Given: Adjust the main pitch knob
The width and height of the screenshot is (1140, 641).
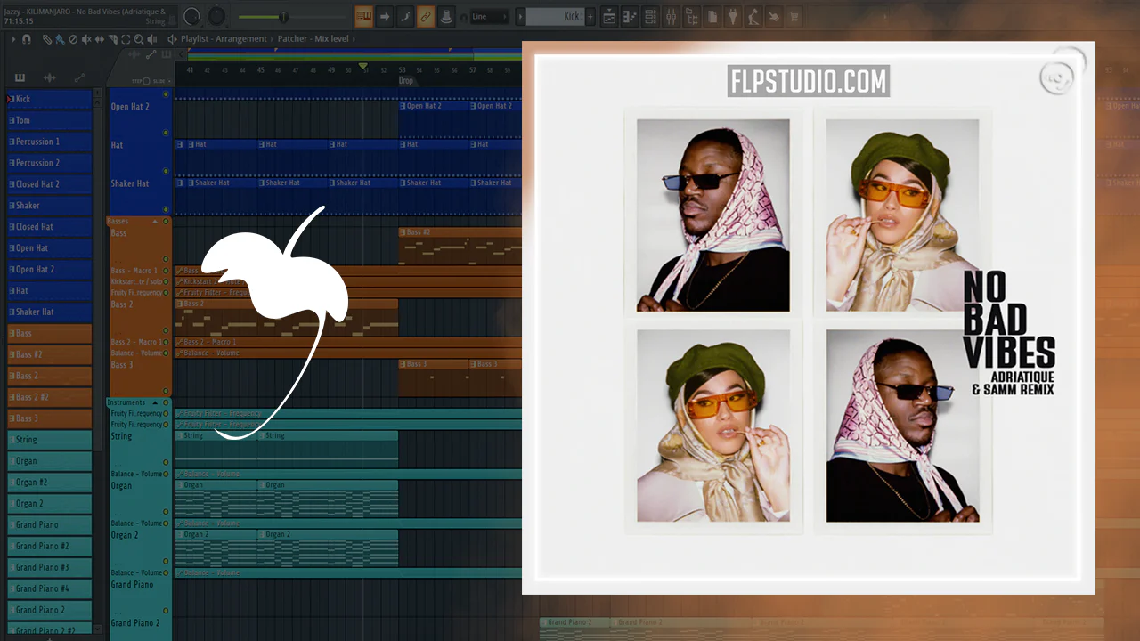Looking at the screenshot, I should point(216,16).
